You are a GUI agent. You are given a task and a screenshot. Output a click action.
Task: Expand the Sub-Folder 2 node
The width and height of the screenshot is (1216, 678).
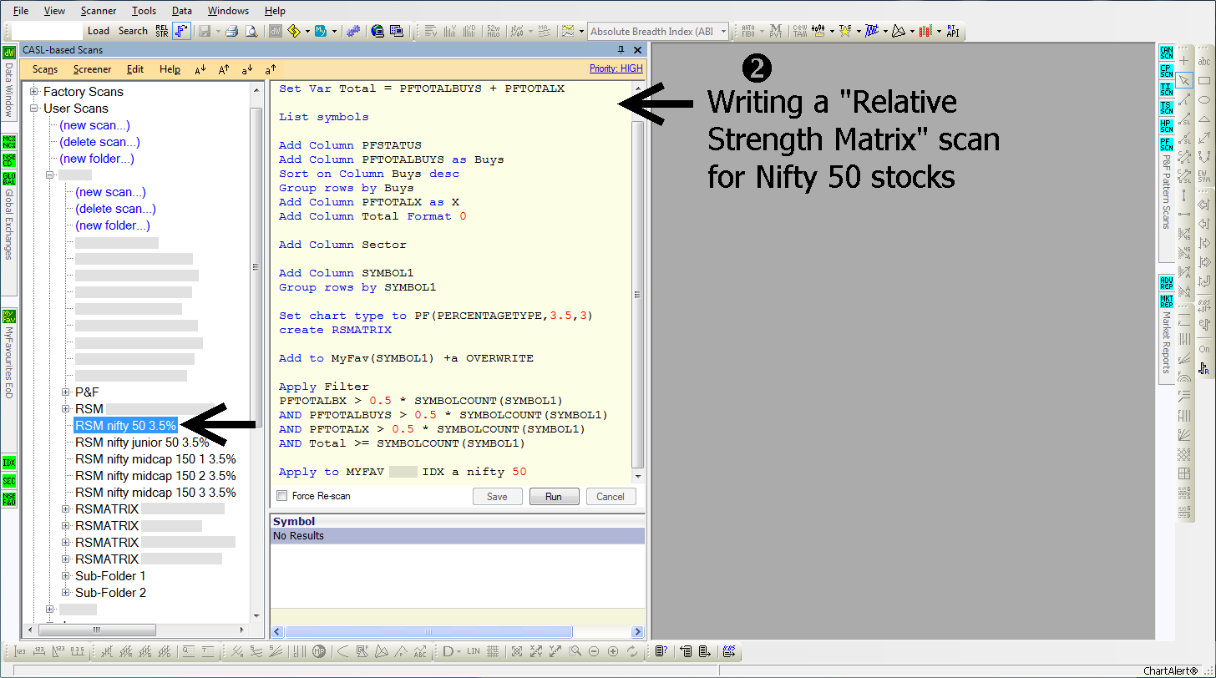tap(66, 592)
